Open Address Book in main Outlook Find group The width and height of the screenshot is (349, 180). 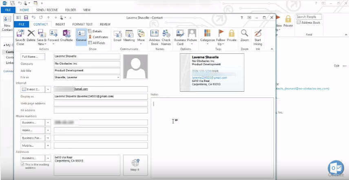tap(308, 22)
